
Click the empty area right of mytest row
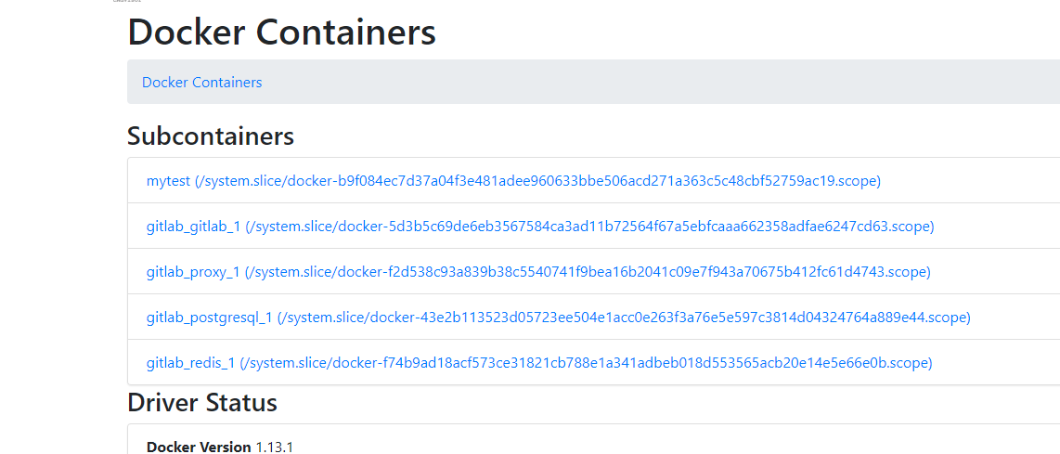(971, 181)
